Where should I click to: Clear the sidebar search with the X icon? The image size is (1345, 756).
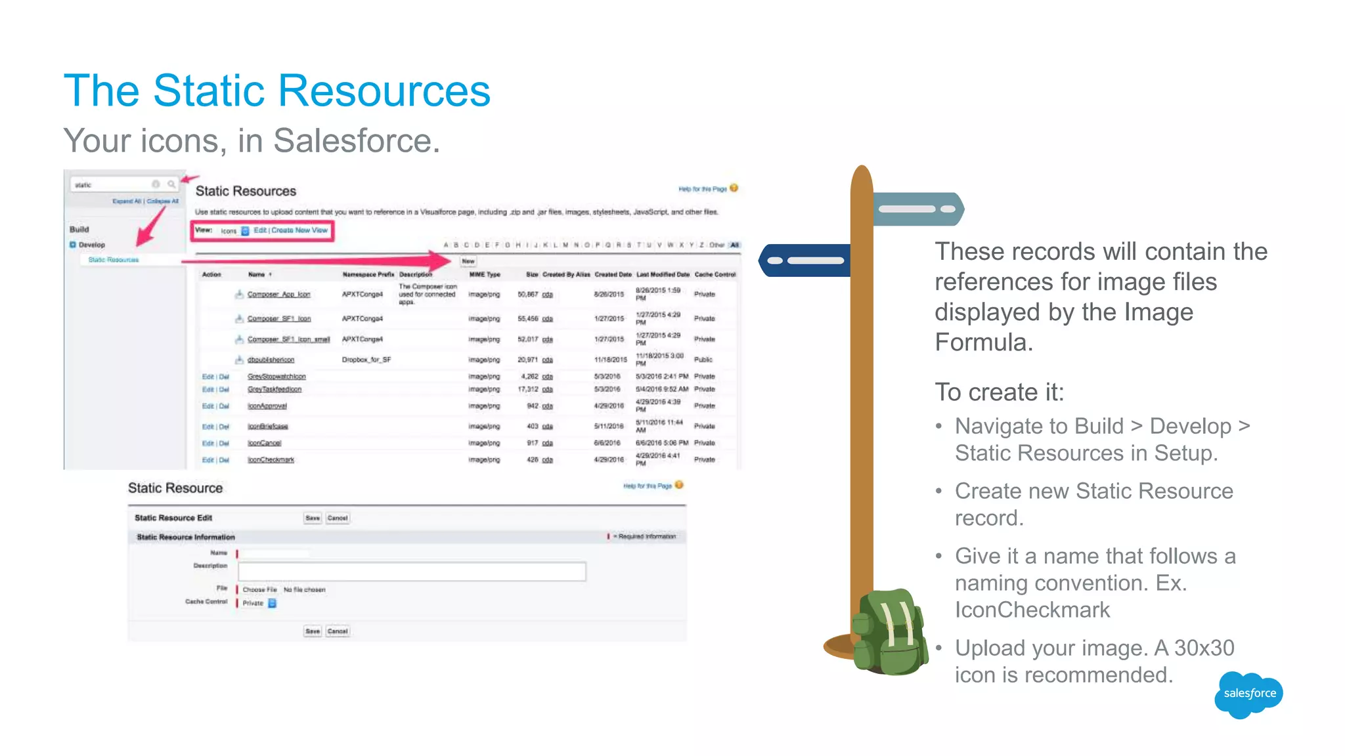[x=156, y=184]
